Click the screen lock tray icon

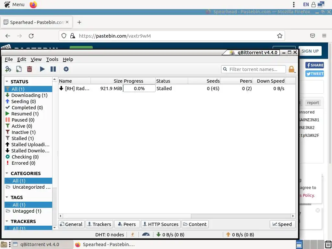pos(314,5)
